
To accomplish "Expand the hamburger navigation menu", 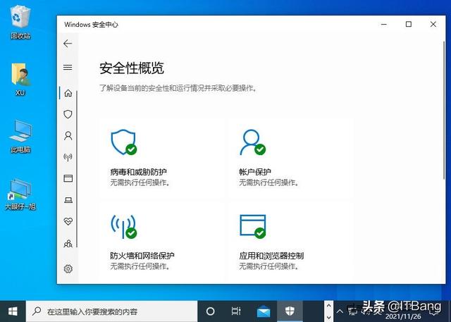I will click(68, 67).
